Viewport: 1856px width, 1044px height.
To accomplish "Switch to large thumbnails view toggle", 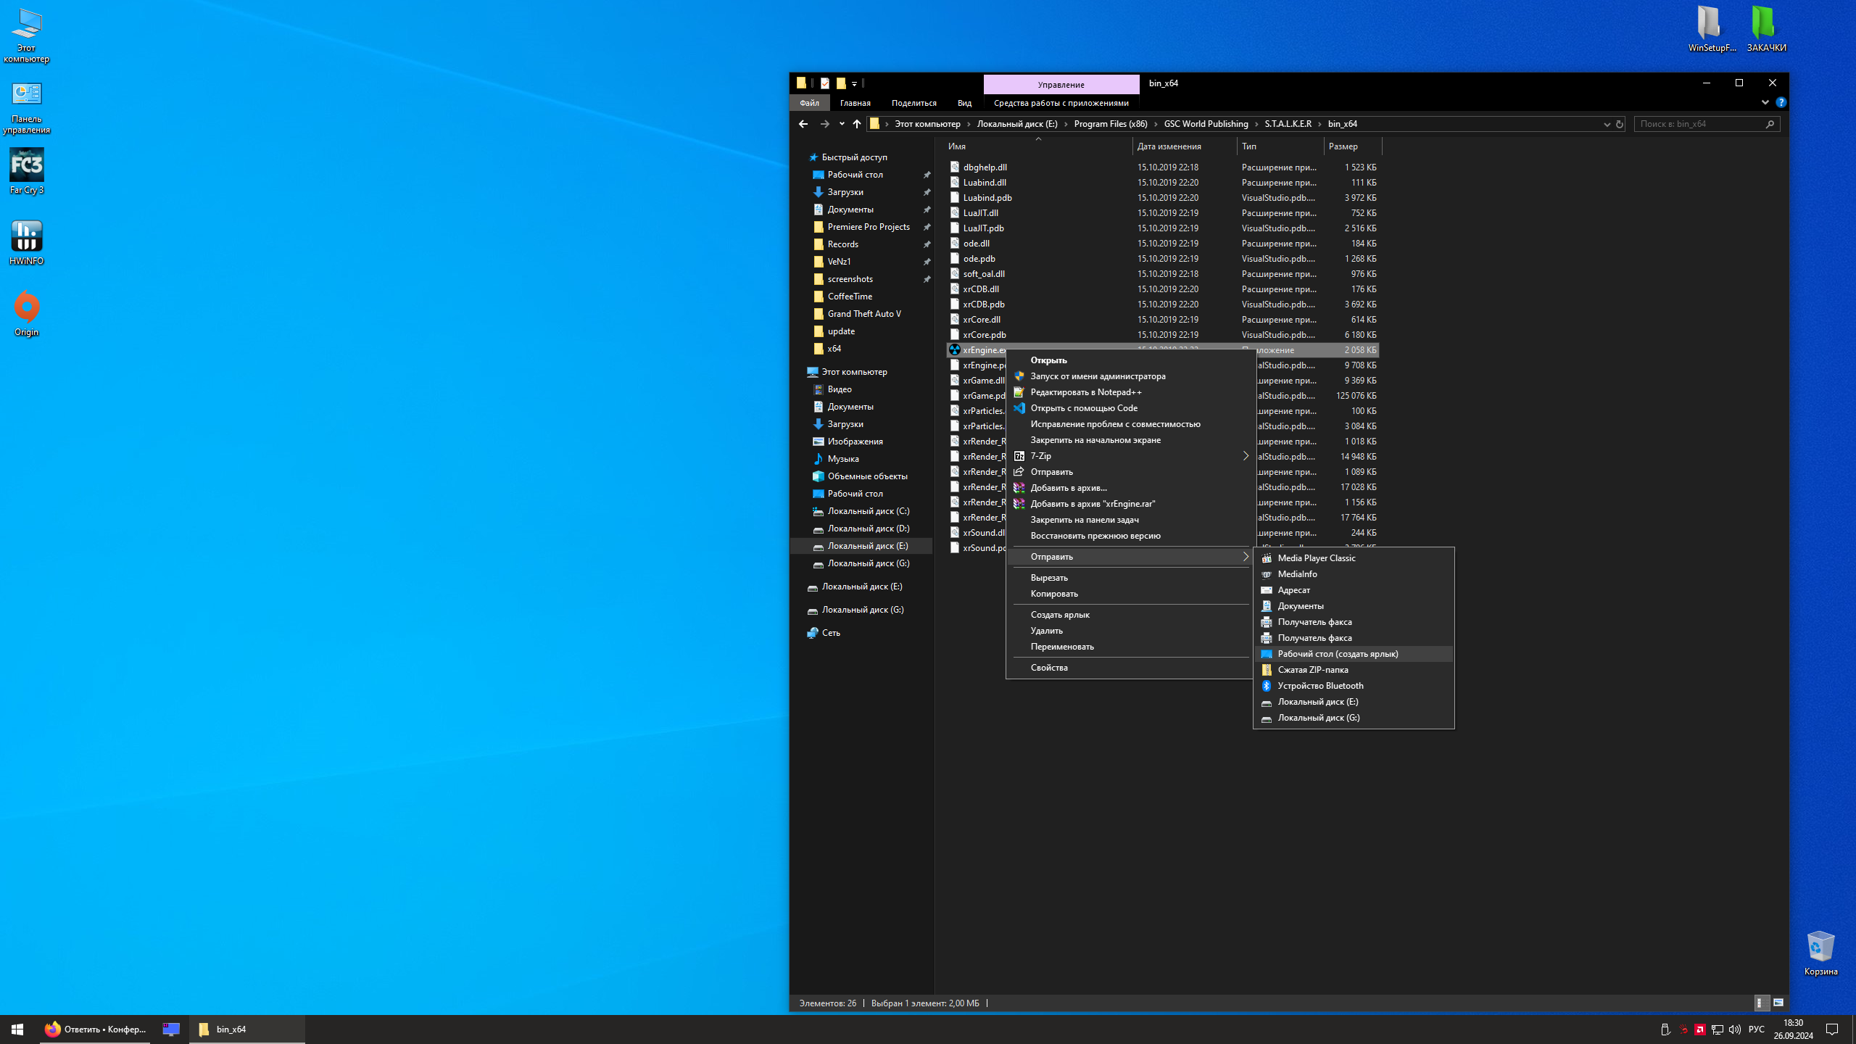I will (x=1778, y=1003).
